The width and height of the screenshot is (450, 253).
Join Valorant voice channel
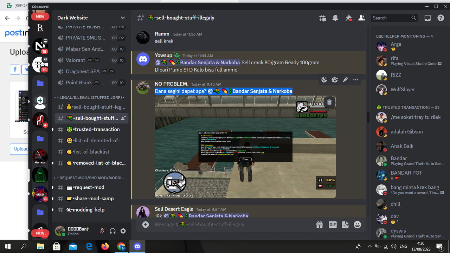[x=91, y=60]
